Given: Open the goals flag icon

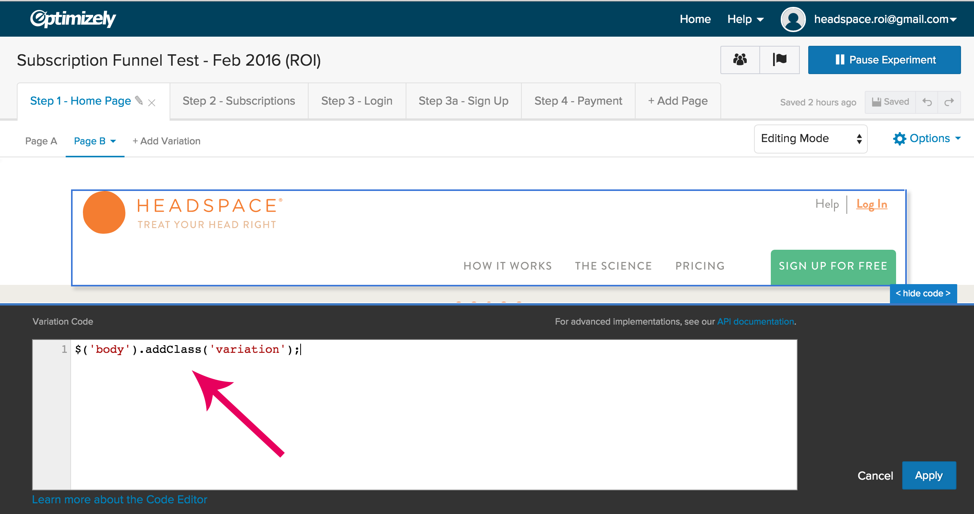Looking at the screenshot, I should click(780, 60).
